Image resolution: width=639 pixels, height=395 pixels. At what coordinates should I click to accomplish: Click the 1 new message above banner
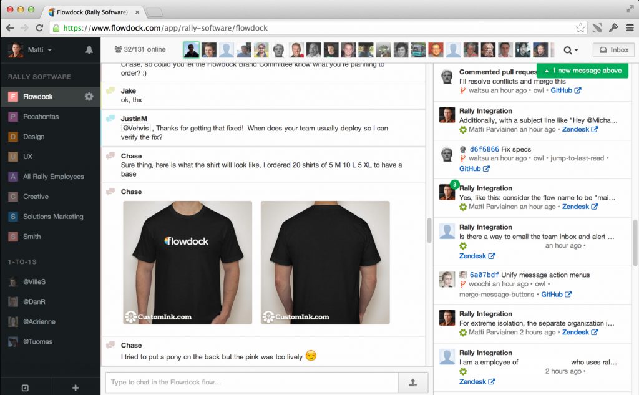click(x=583, y=71)
